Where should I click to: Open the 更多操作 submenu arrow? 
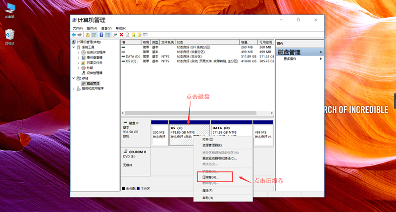321,58
